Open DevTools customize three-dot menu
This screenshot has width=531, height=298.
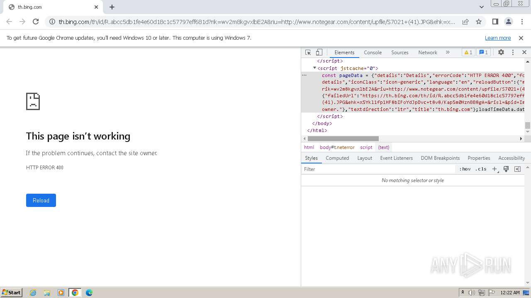point(513,53)
